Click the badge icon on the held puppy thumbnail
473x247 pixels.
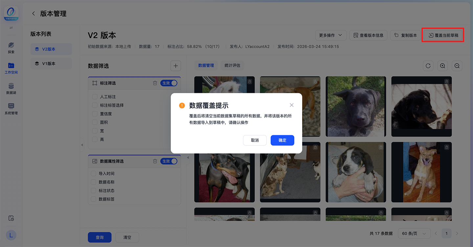(x=381, y=147)
